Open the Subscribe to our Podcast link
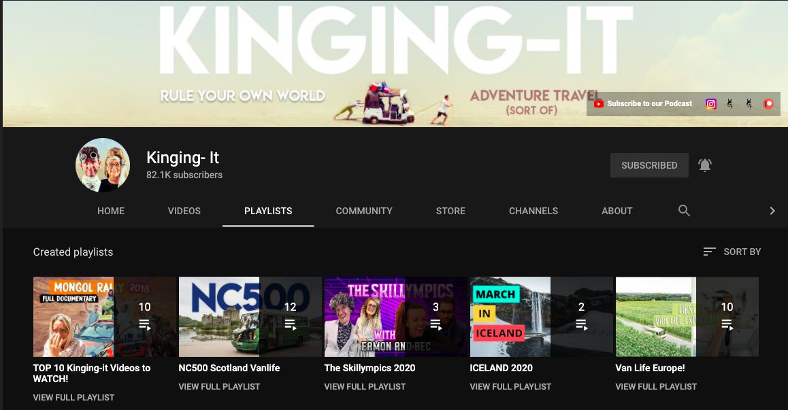Screen dimensions: 788x410 (643, 104)
